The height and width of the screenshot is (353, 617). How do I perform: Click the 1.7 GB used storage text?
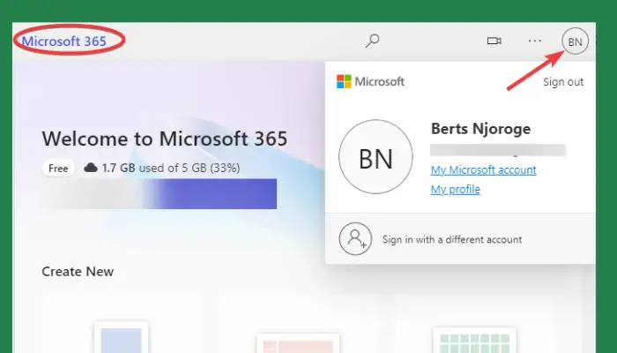tap(171, 169)
